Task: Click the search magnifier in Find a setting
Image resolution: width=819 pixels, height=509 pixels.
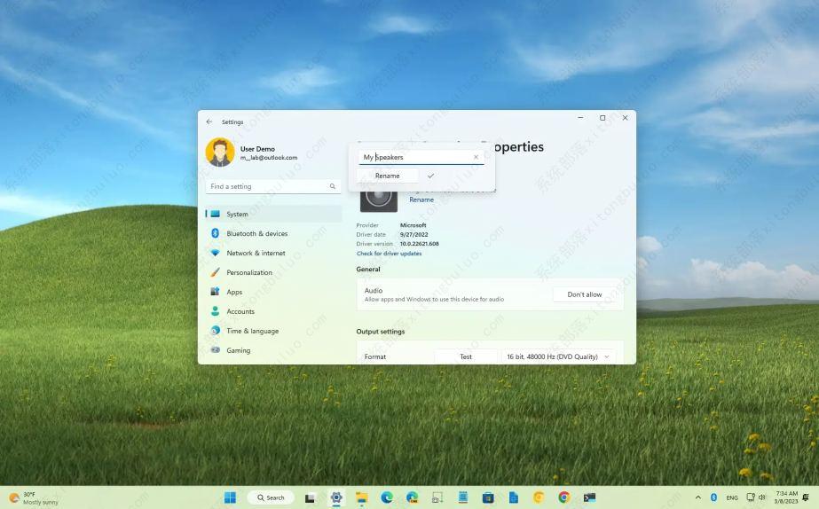Action: coord(333,186)
